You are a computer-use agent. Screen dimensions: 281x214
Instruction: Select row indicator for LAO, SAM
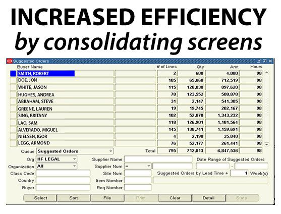point(13,123)
